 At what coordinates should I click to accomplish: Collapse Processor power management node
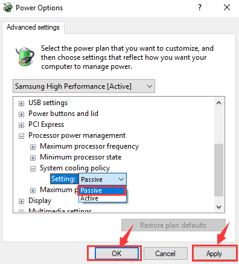coord(21,136)
